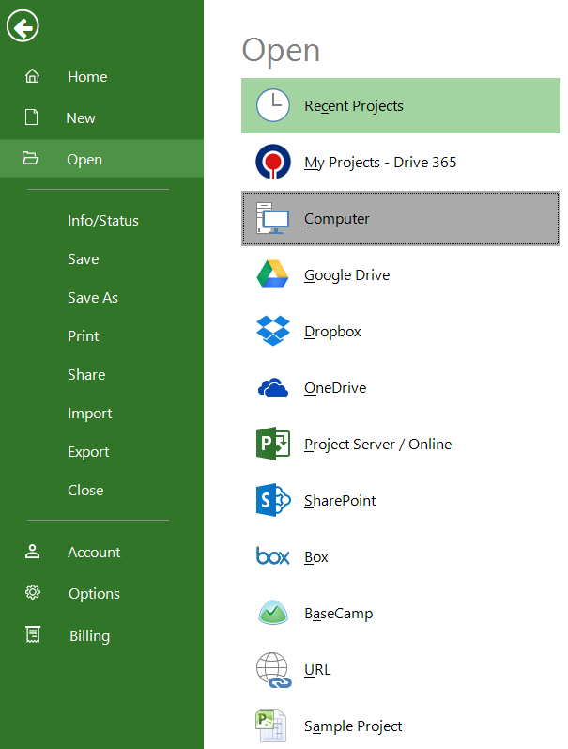Open from Box label
Screen dimensions: 568x749
click(316, 557)
